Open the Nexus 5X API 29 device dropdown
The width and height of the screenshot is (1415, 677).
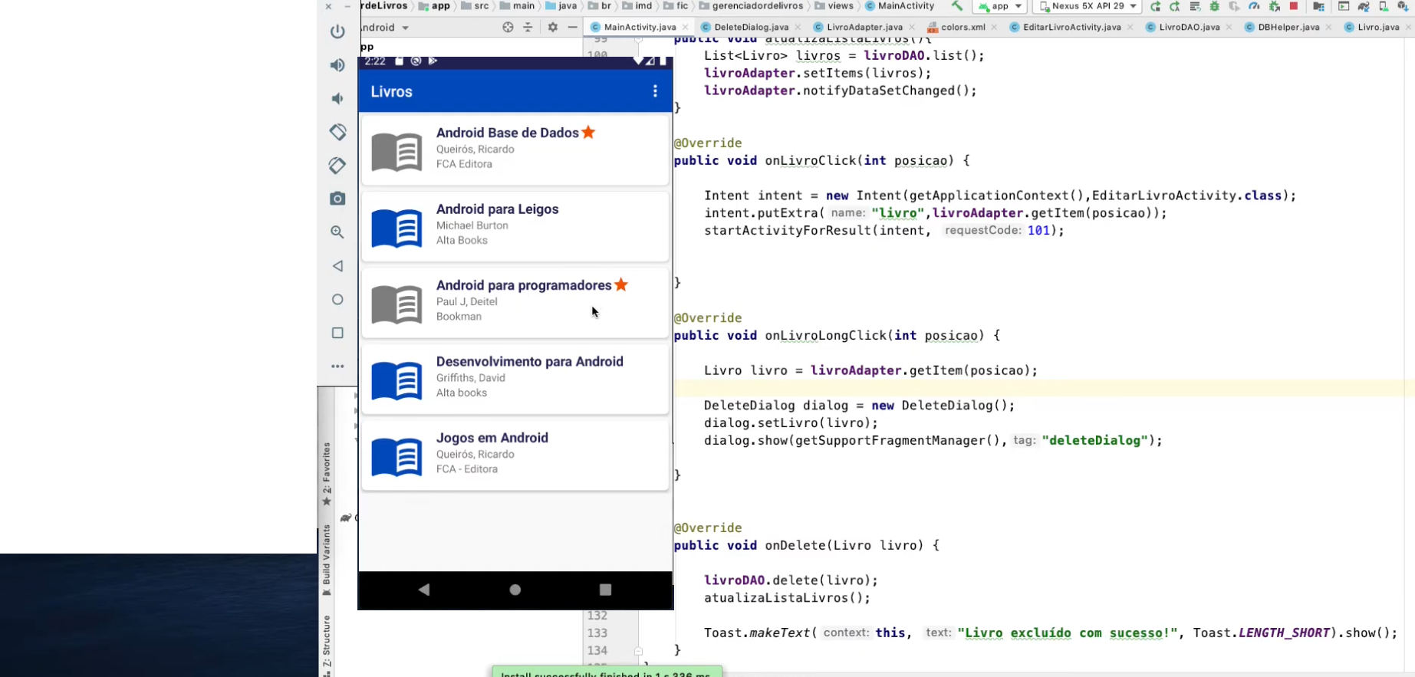pos(1088,6)
